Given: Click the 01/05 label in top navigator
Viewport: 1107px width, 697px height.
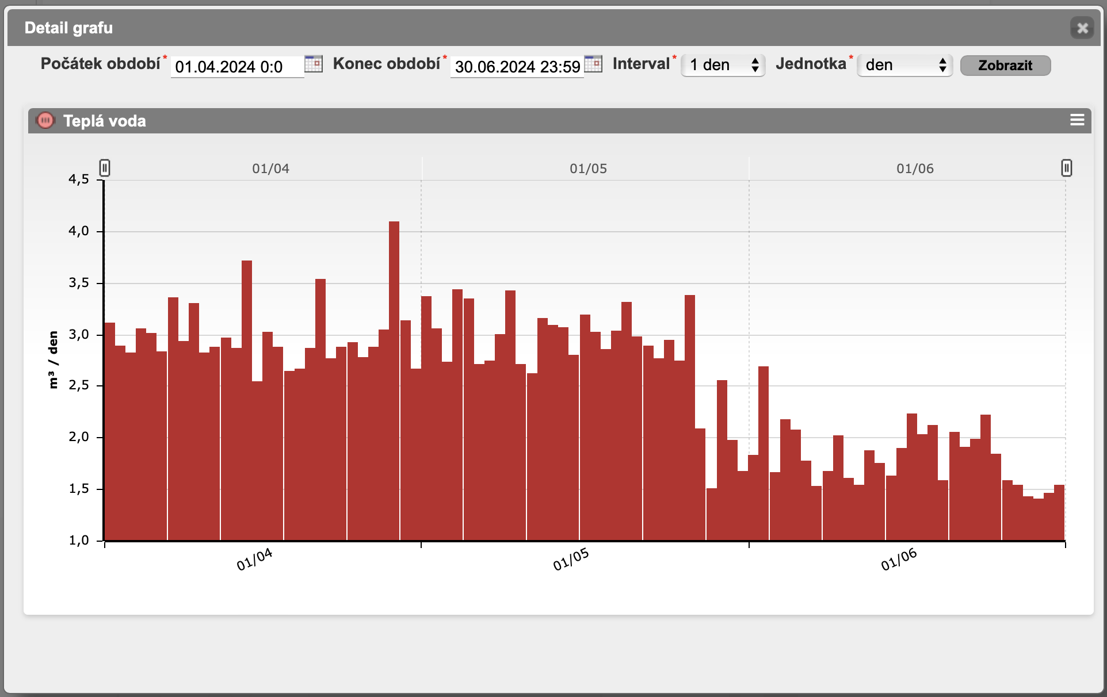Looking at the screenshot, I should point(588,168).
